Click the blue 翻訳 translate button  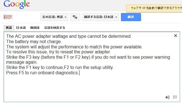click(x=131, y=17)
